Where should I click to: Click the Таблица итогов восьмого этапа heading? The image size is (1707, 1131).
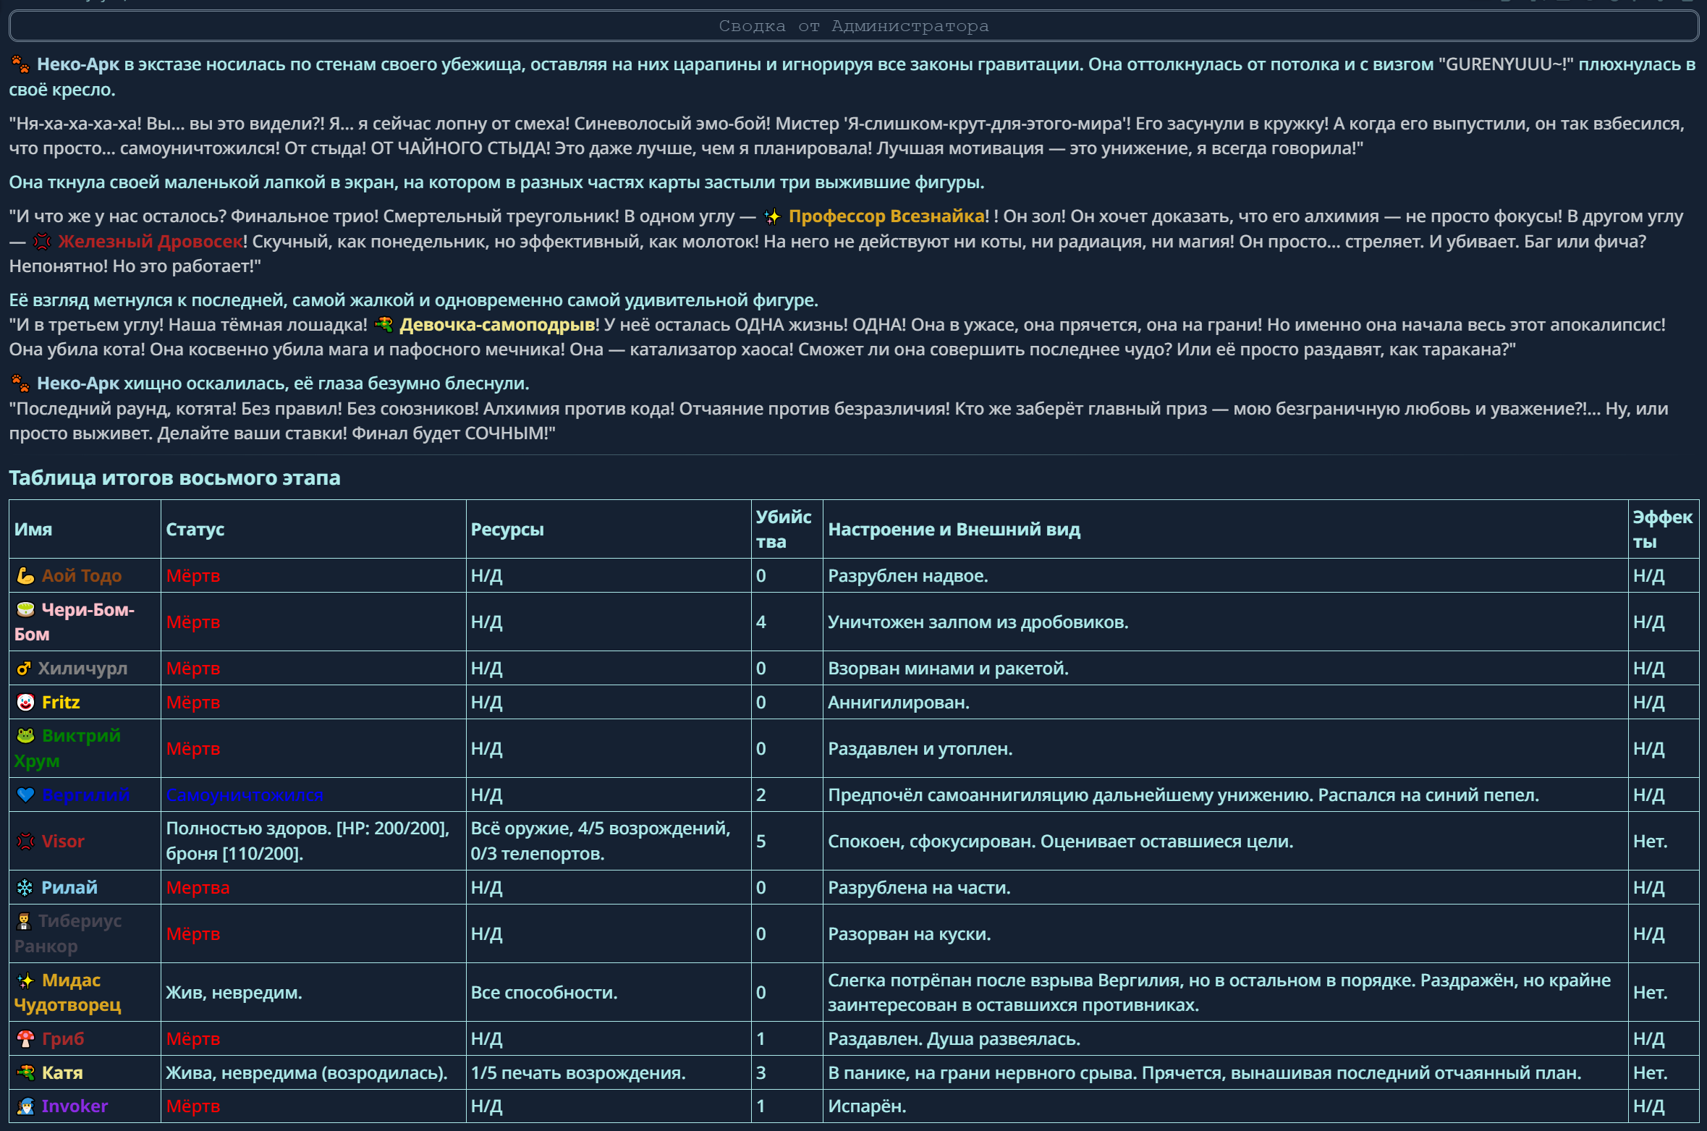pos(174,478)
